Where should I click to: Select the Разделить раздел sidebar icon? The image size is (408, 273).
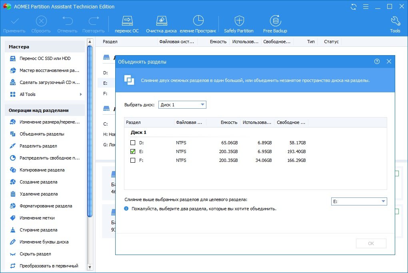pyautogui.click(x=12, y=146)
